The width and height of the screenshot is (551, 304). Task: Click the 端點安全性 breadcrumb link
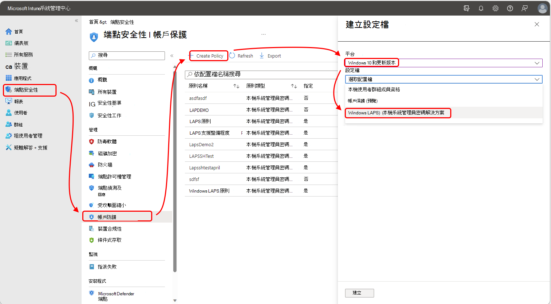click(x=122, y=22)
